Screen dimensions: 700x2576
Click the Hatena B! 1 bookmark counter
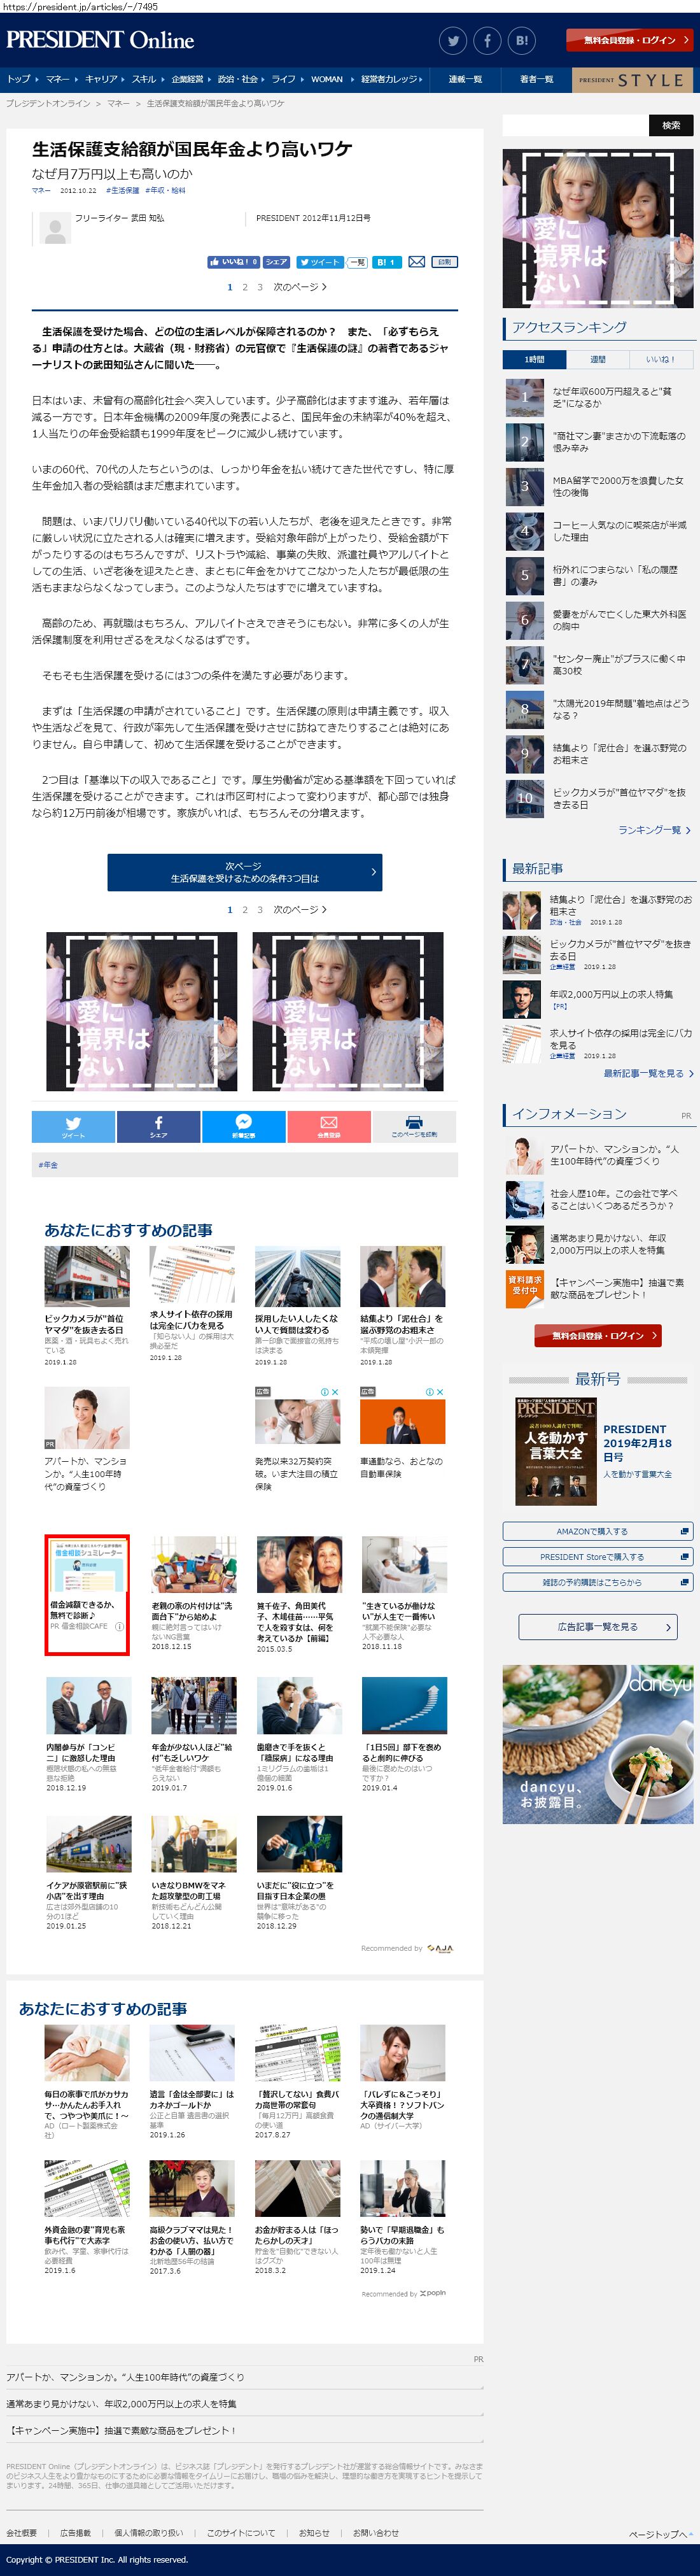[x=387, y=262]
